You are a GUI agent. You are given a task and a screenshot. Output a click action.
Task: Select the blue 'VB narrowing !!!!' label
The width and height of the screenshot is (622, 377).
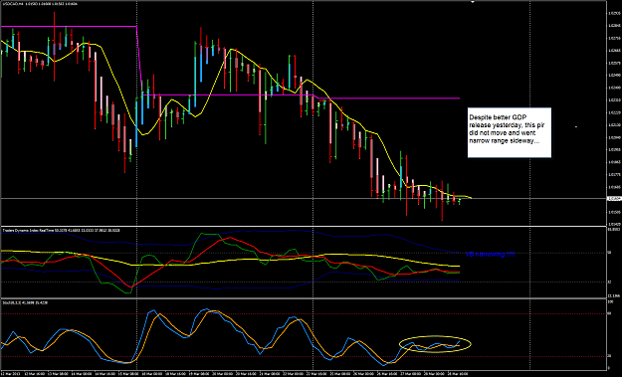coord(490,254)
